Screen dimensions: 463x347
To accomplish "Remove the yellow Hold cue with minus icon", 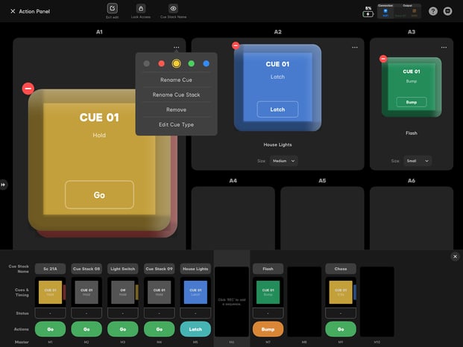I will click(x=28, y=89).
